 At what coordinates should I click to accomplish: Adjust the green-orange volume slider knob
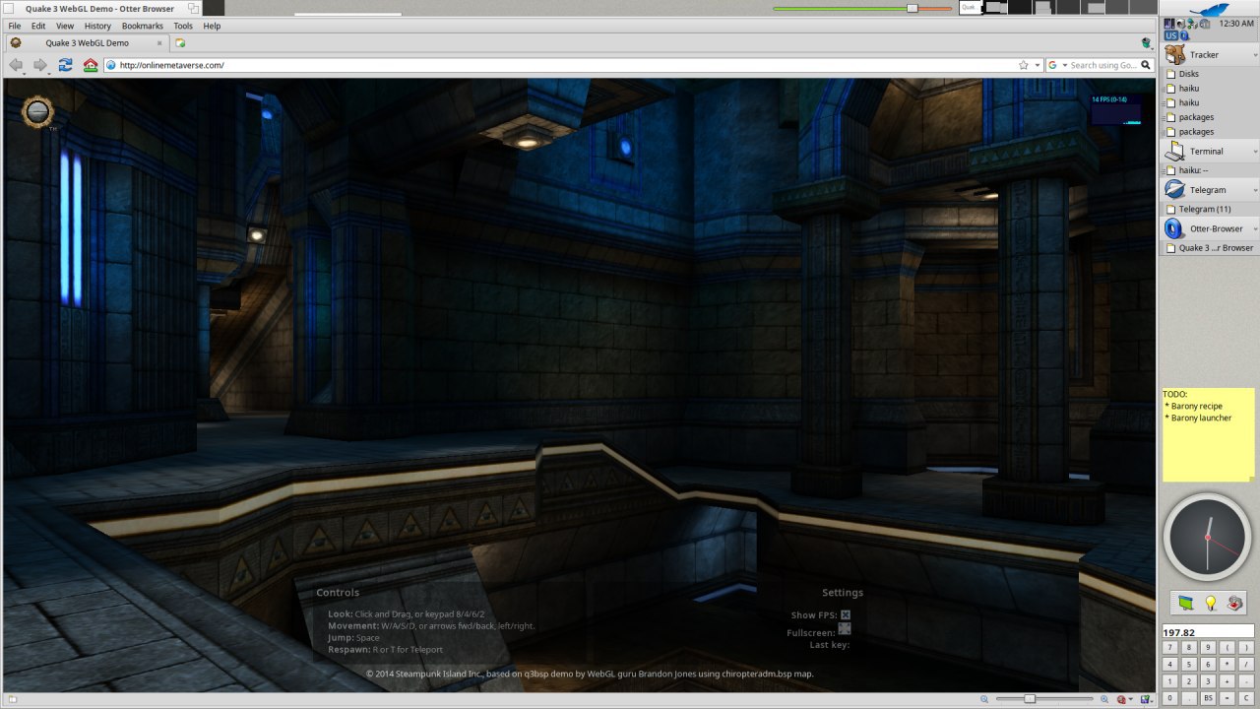[x=913, y=8]
